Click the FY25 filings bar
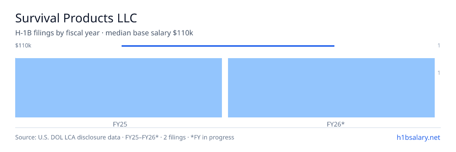This screenshot has height=152, width=456. click(119, 88)
